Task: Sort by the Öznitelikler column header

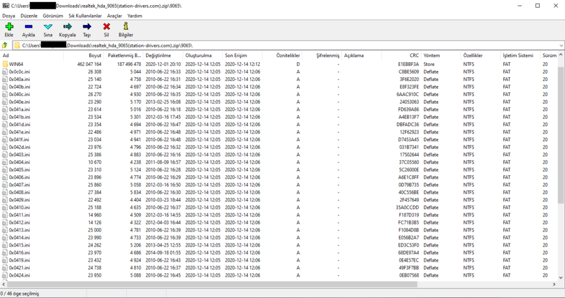Action: (282, 56)
